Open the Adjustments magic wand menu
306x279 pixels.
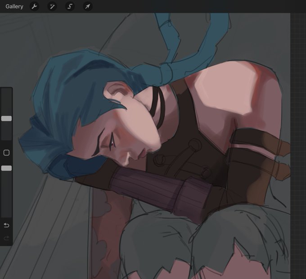52,6
